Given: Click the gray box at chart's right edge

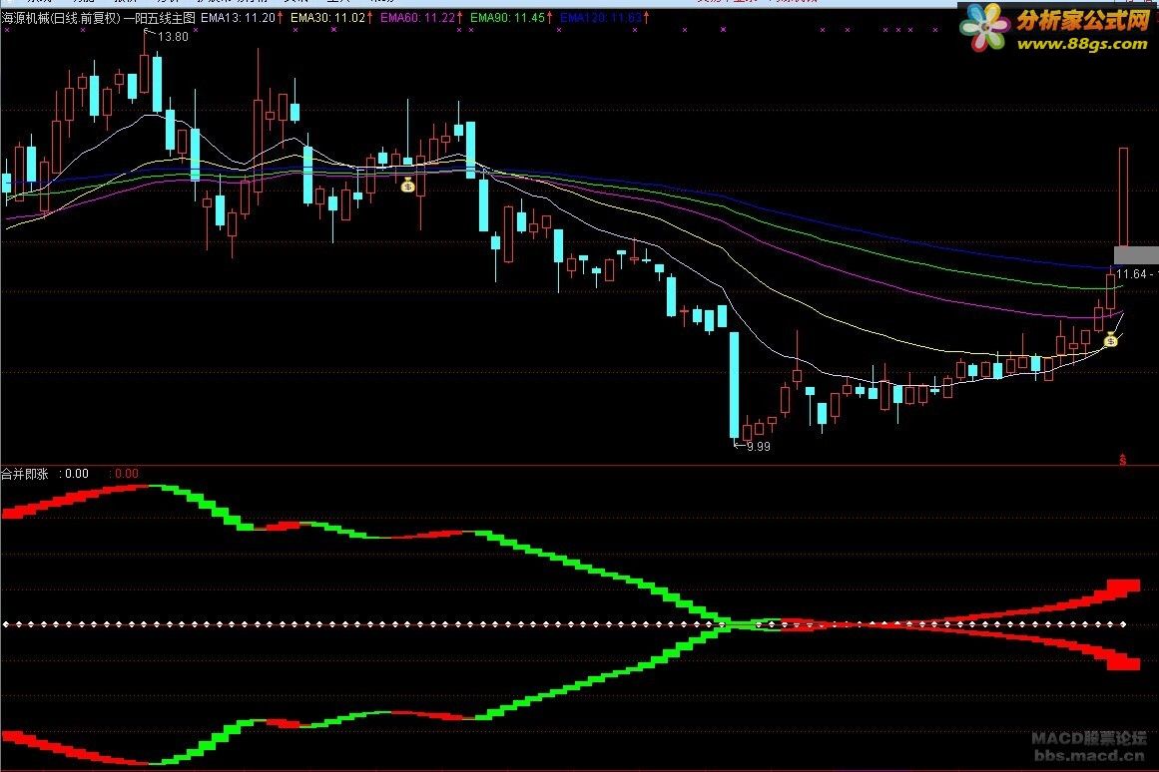Looking at the screenshot, I should (x=1136, y=255).
